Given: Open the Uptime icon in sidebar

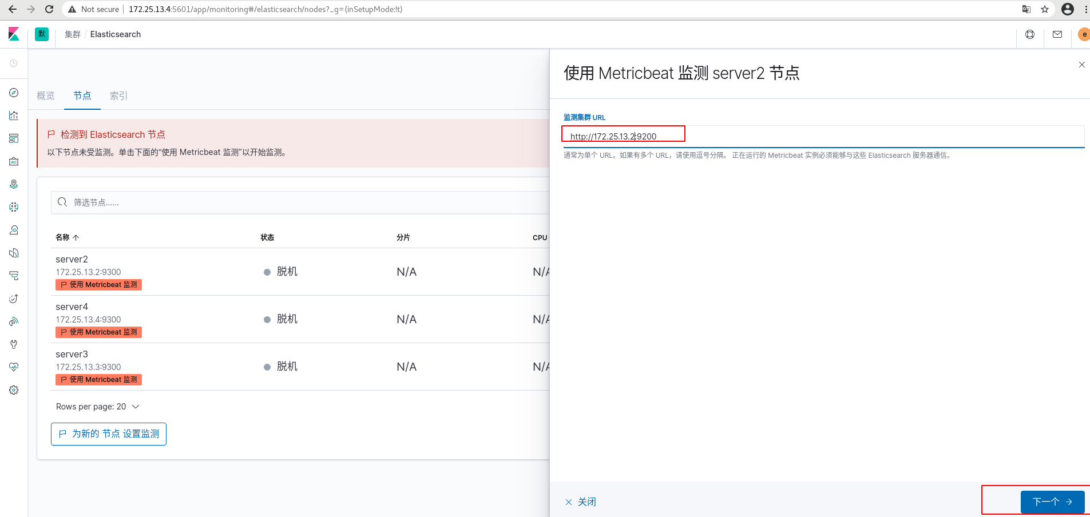Looking at the screenshot, I should point(14,299).
